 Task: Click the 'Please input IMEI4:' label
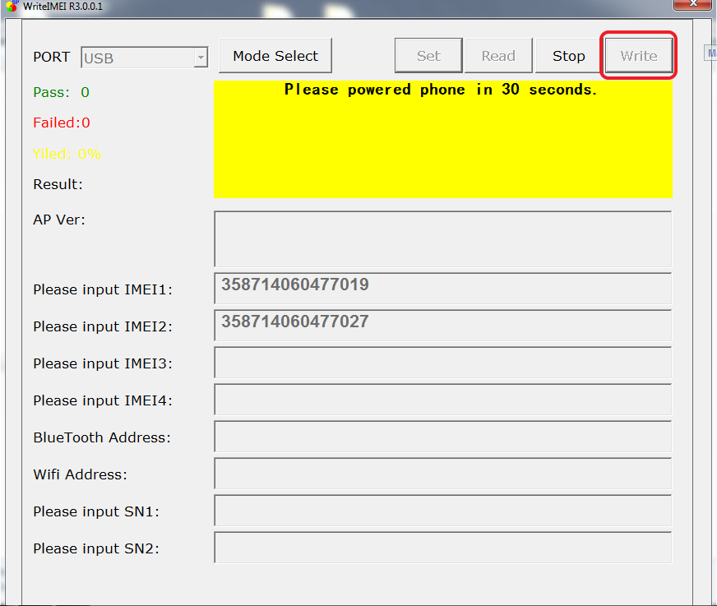103,400
